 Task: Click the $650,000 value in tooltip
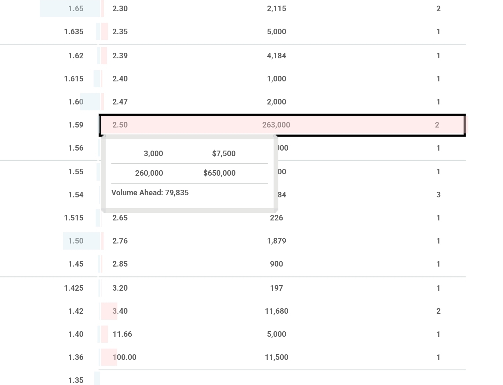point(219,173)
